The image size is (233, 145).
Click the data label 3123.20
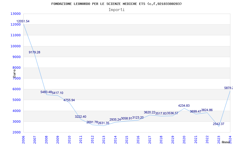coord(138,118)
